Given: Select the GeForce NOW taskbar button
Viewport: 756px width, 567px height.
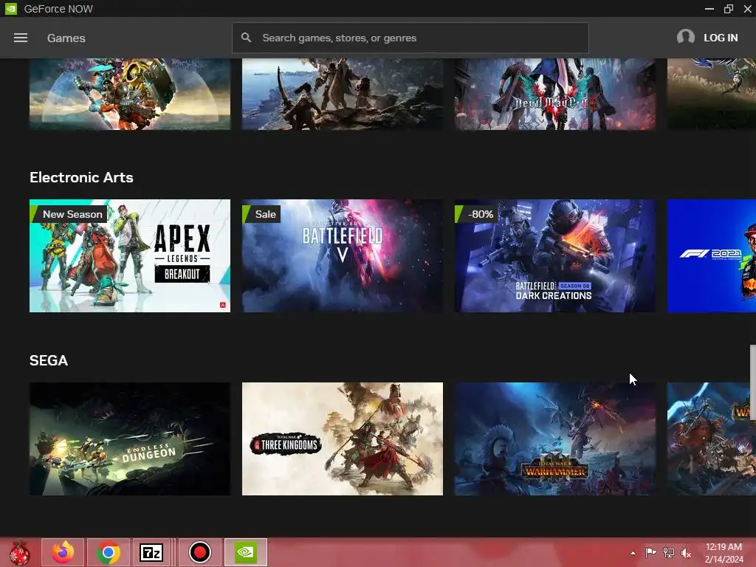Looking at the screenshot, I should [245, 552].
